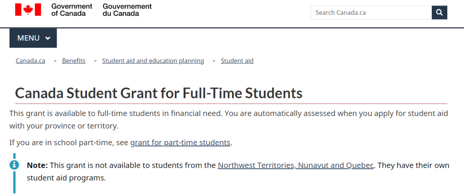Click the bold Note: label

tap(37, 165)
